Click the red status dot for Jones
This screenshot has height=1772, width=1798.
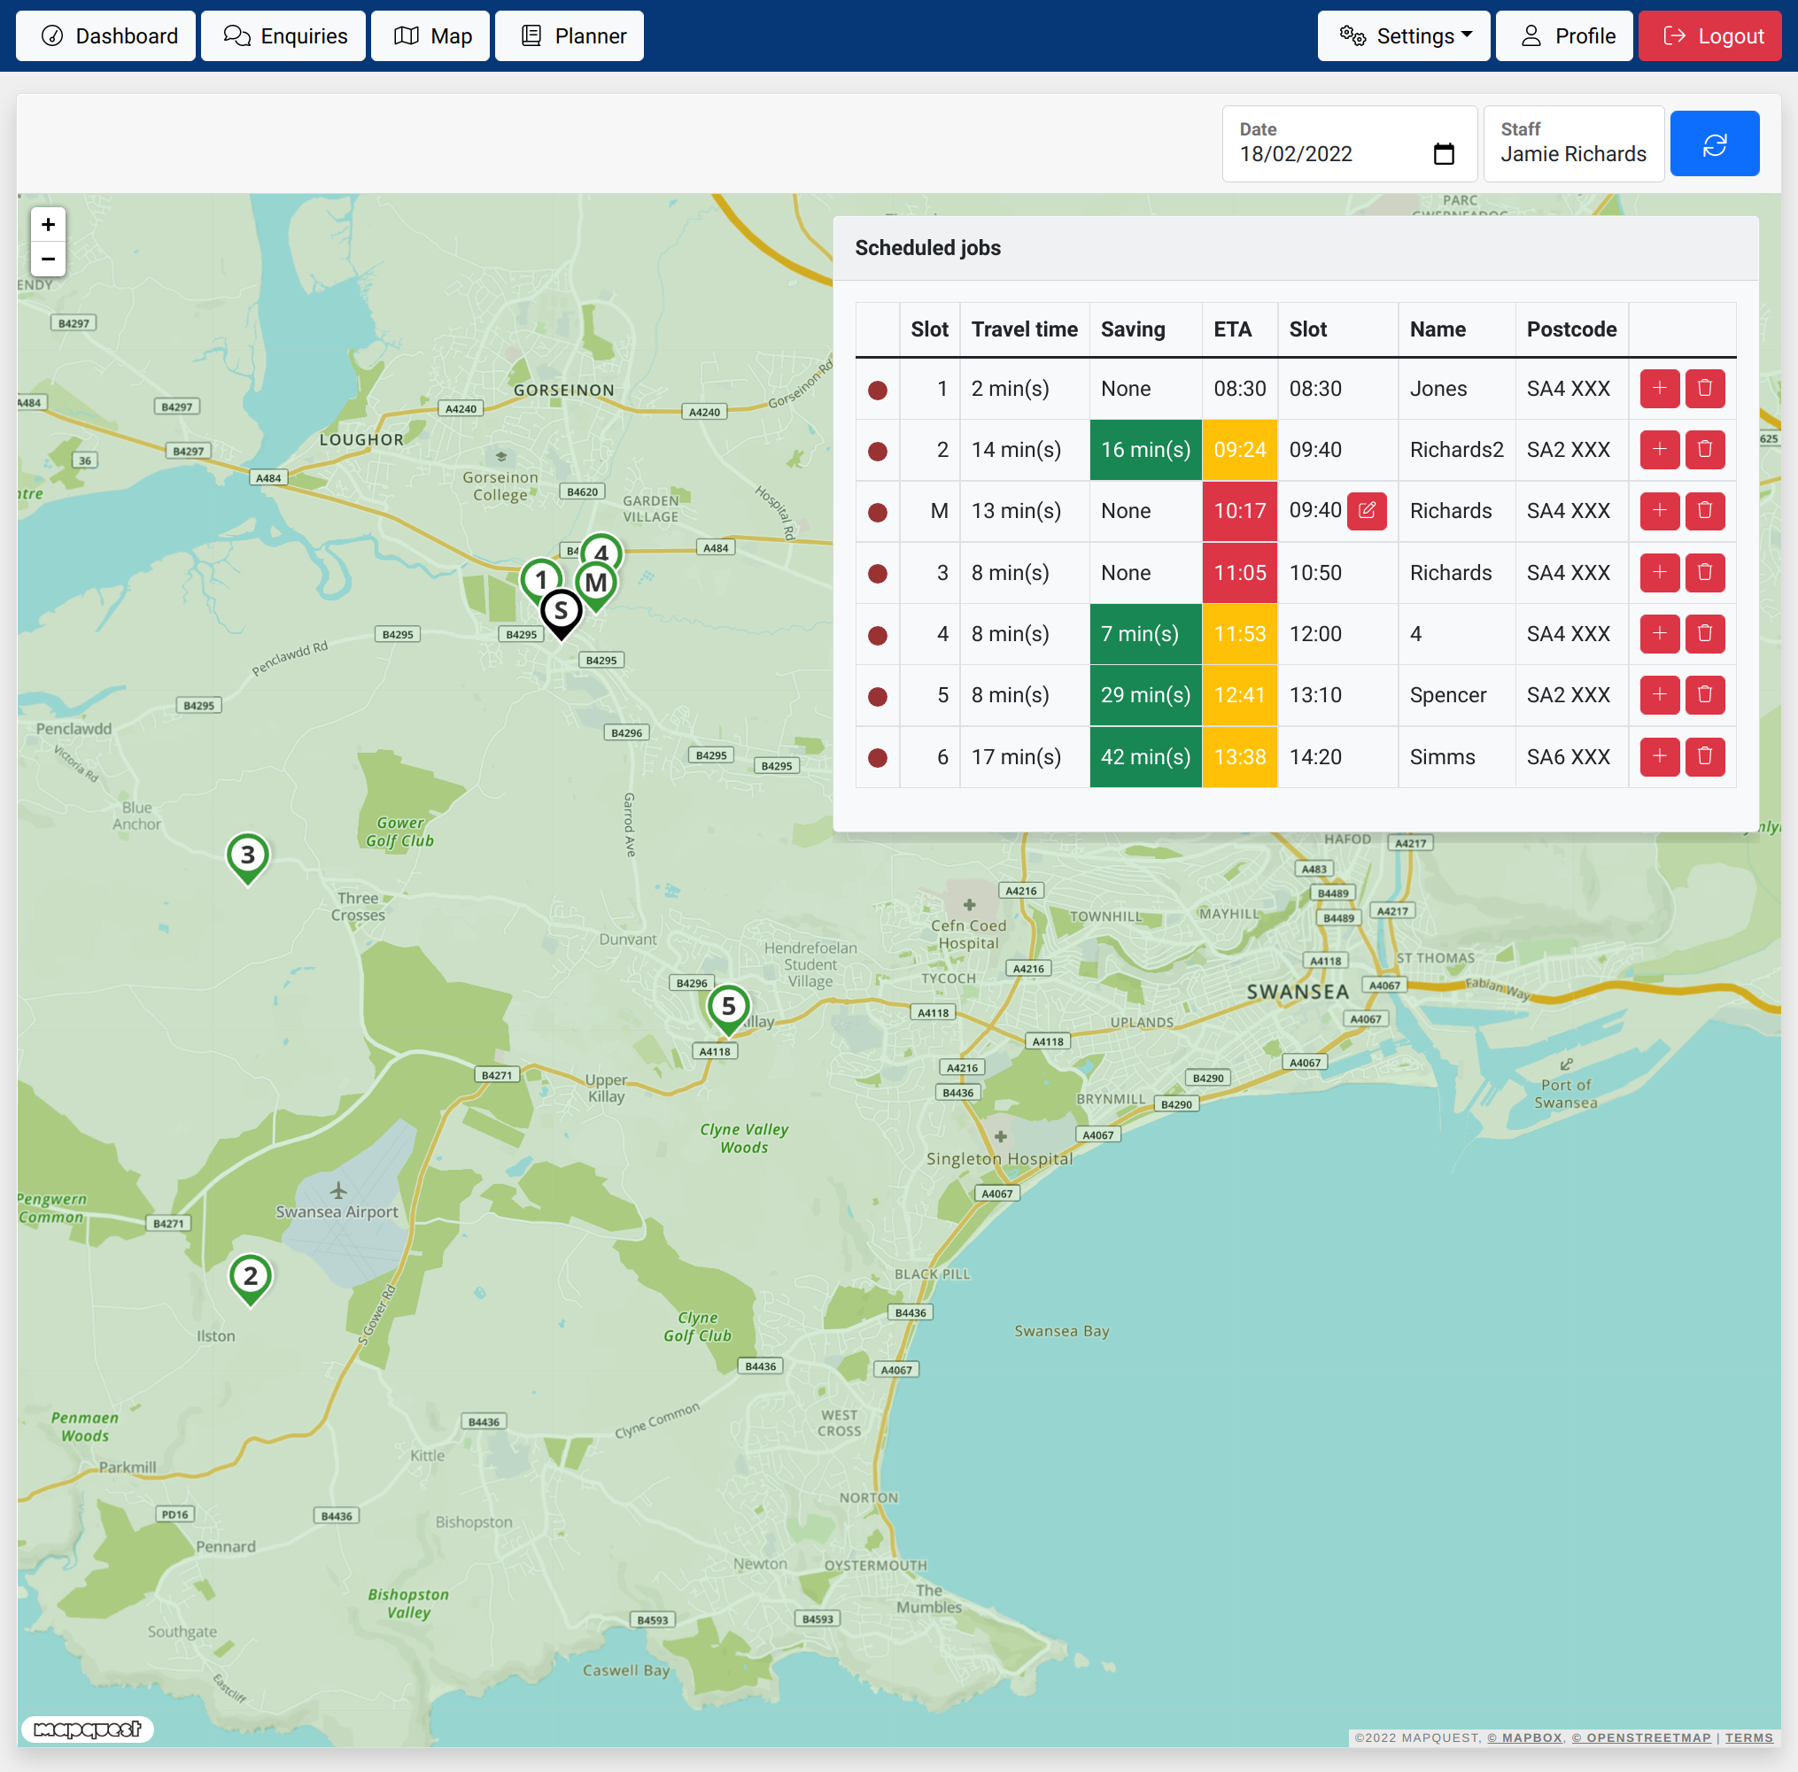(x=878, y=390)
